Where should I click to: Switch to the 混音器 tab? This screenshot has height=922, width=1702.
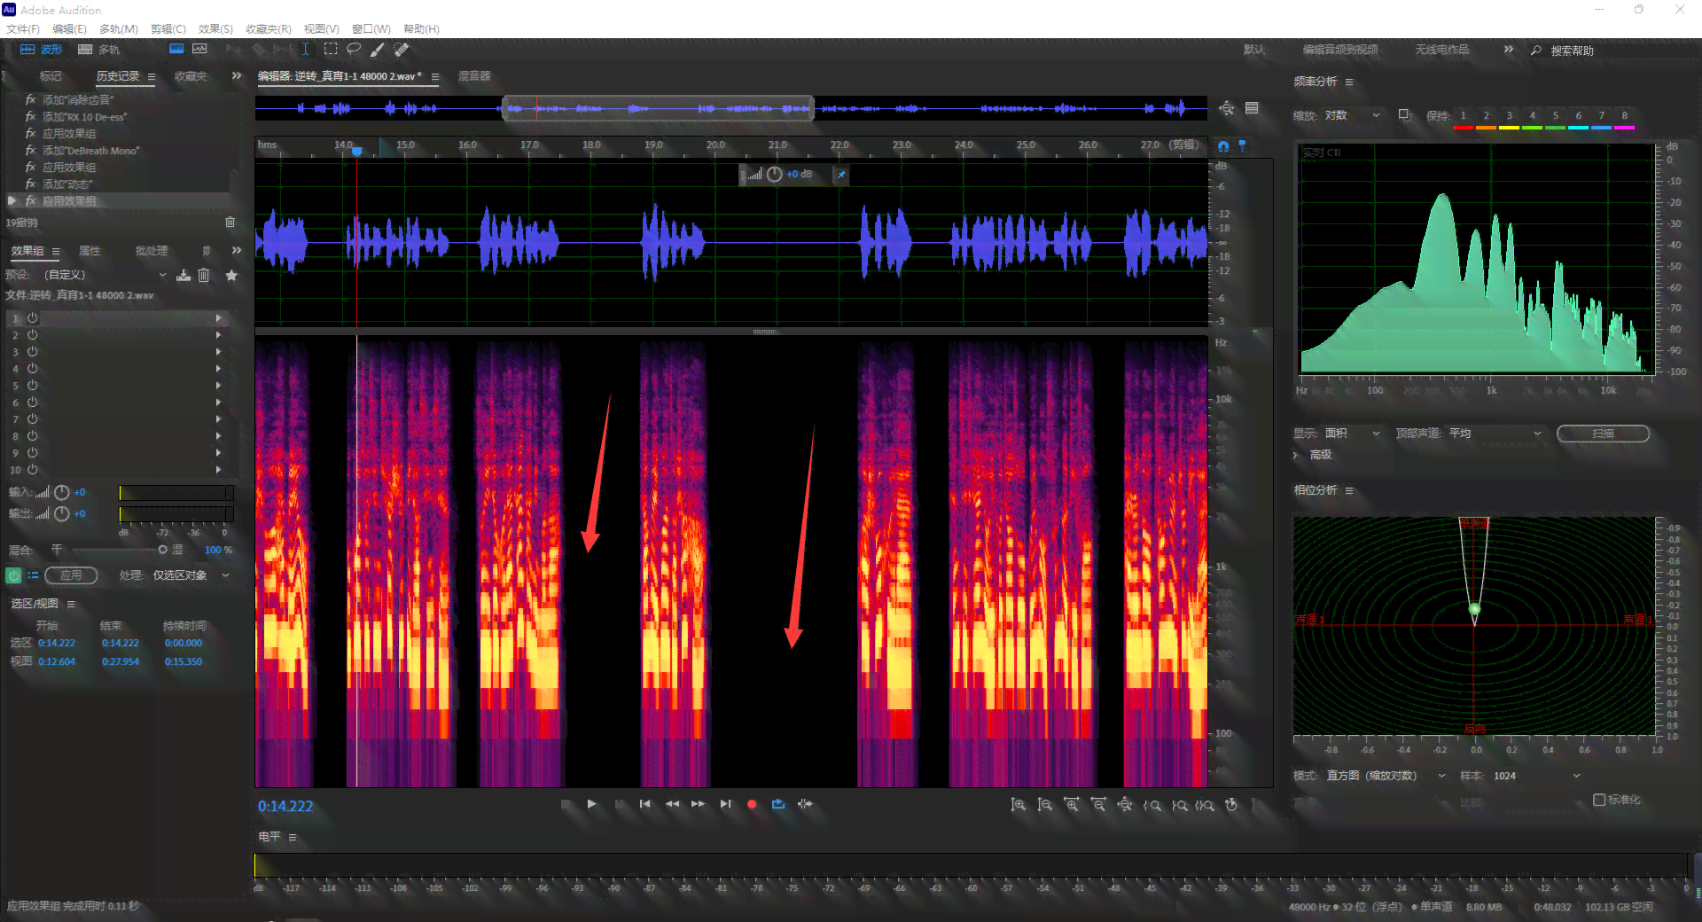point(474,76)
